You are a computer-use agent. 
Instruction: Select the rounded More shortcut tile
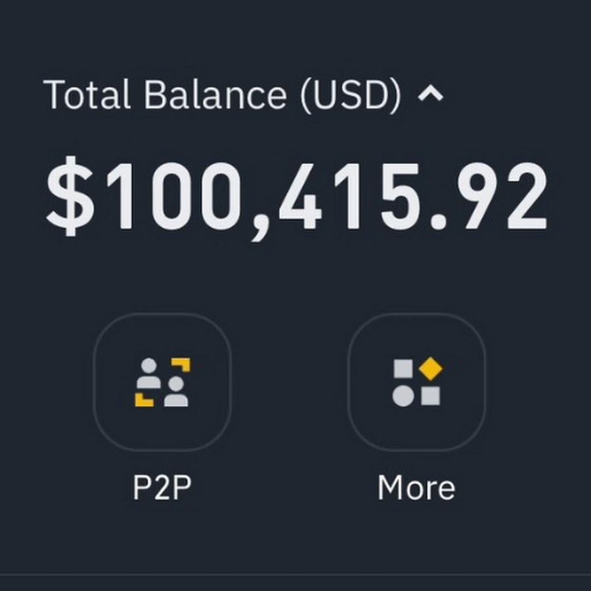416,382
